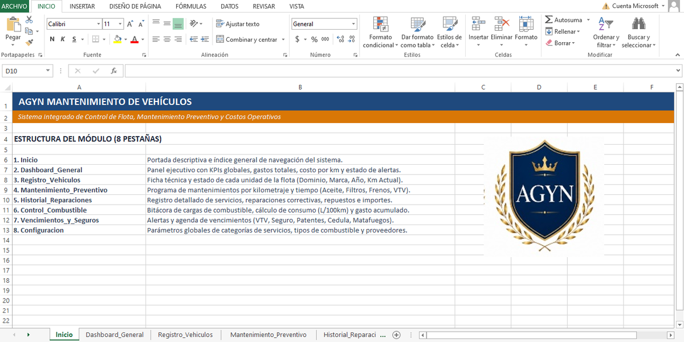
Task: Align cell text to the right
Action: [x=178, y=39]
